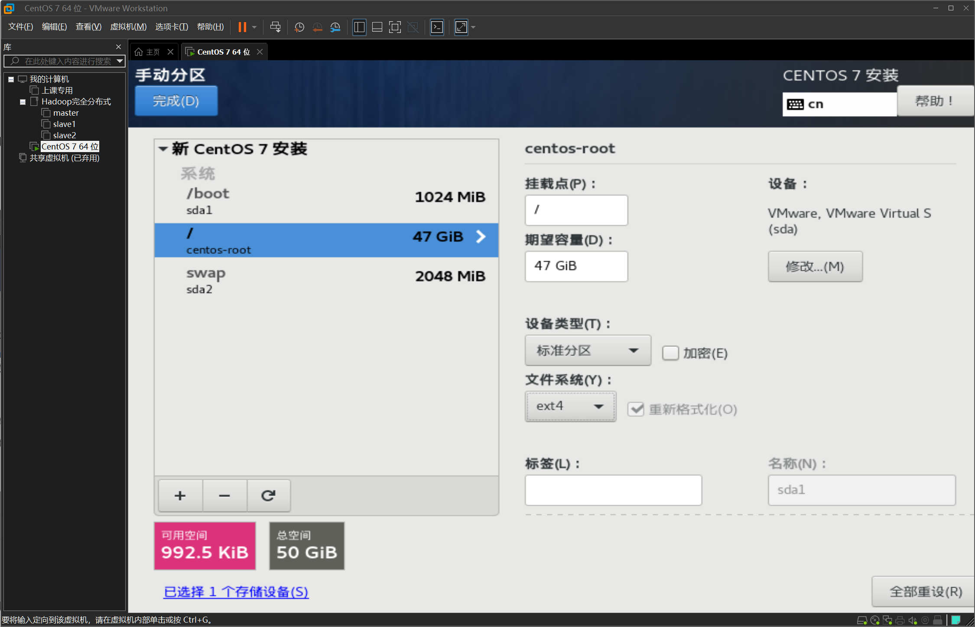Image resolution: width=975 pixels, height=627 pixels.
Task: Open the library search dropdown arrow
Action: pyautogui.click(x=120, y=61)
